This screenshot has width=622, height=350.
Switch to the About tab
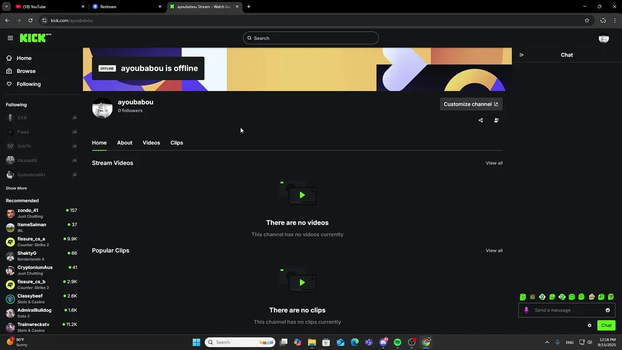coord(124,143)
